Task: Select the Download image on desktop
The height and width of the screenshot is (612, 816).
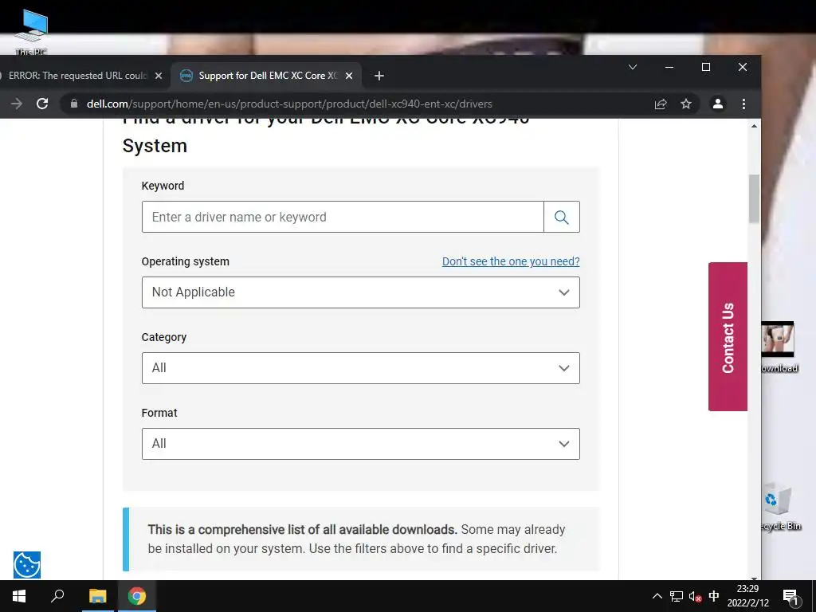Action: (779, 347)
